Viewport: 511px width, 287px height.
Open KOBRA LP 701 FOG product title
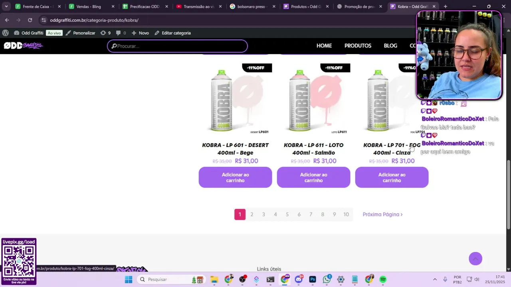[392, 149]
